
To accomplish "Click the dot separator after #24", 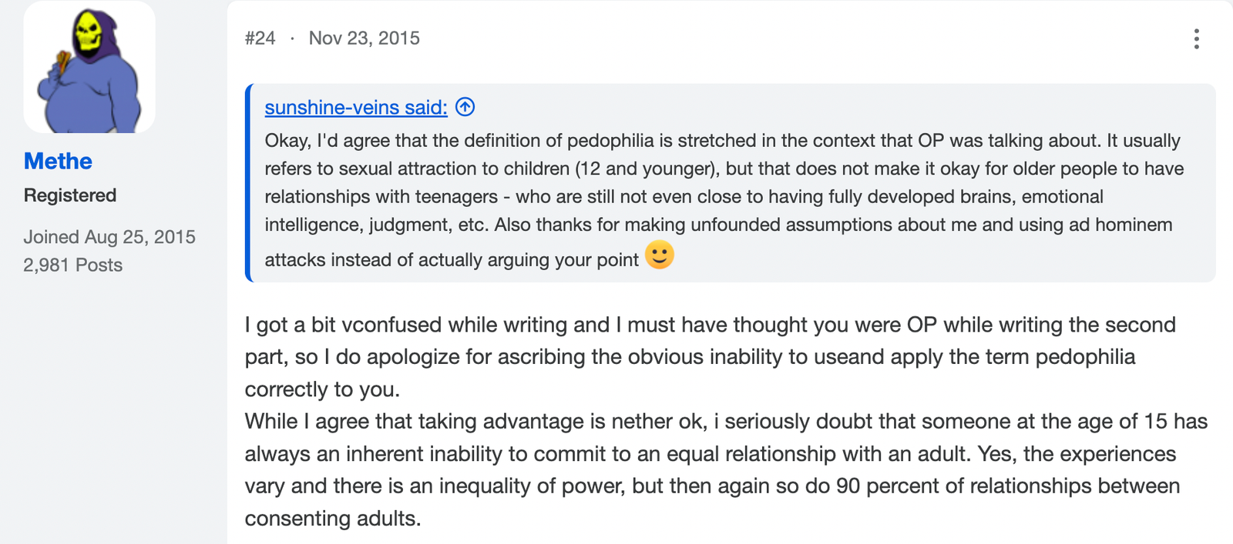I will click(292, 38).
